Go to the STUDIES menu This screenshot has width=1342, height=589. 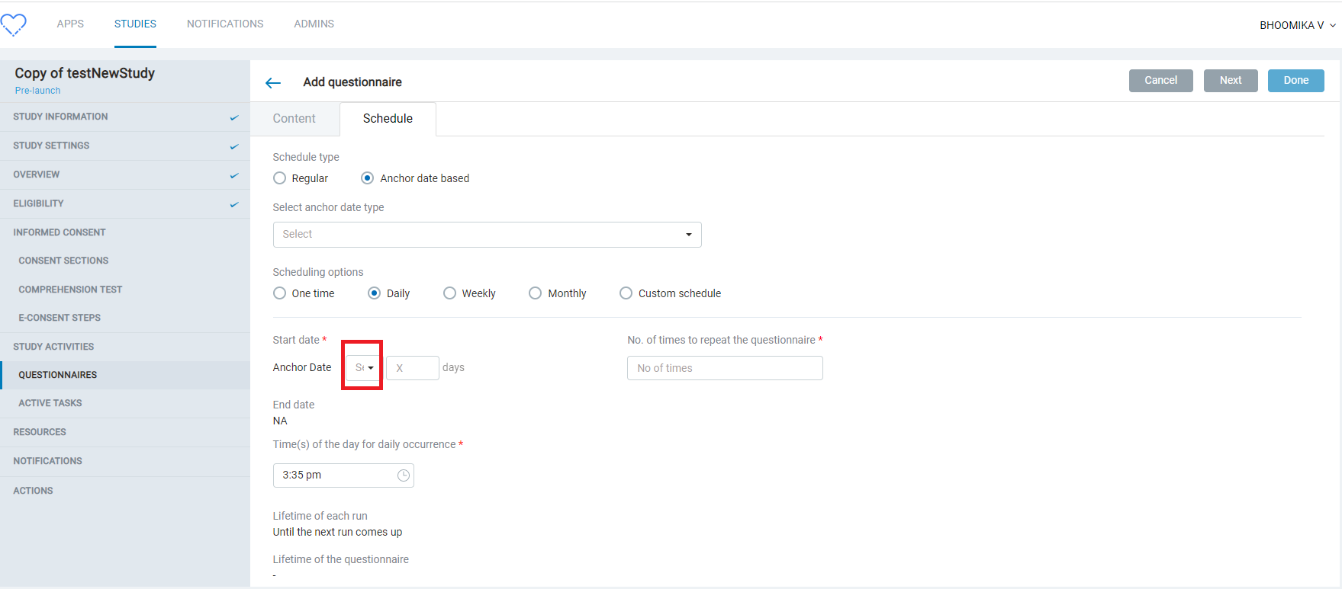coord(135,24)
